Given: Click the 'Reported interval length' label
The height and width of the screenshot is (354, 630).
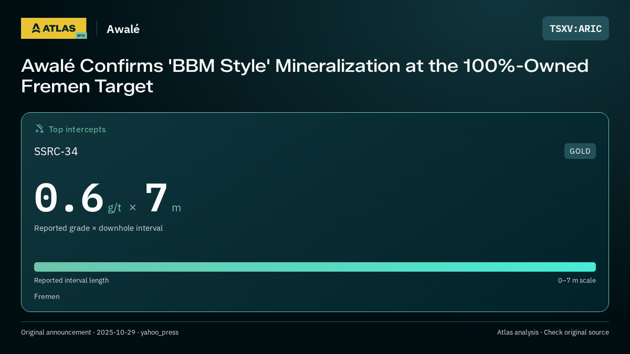Looking at the screenshot, I should [71, 280].
